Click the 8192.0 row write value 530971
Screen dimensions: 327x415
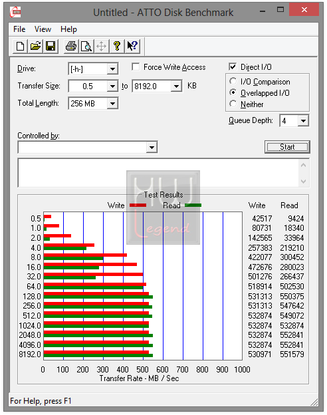point(260,354)
